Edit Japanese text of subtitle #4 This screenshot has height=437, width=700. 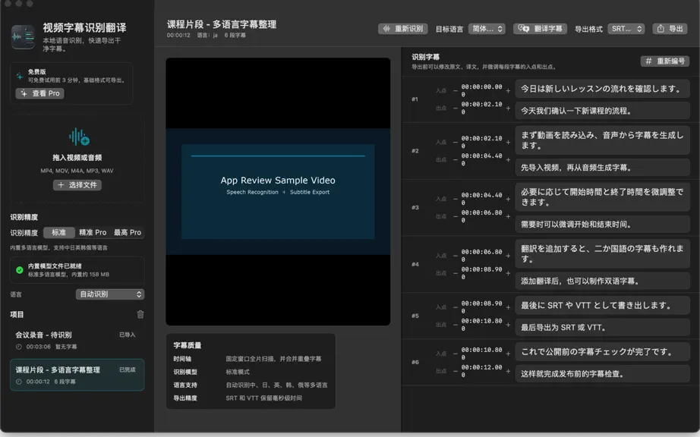click(602, 253)
